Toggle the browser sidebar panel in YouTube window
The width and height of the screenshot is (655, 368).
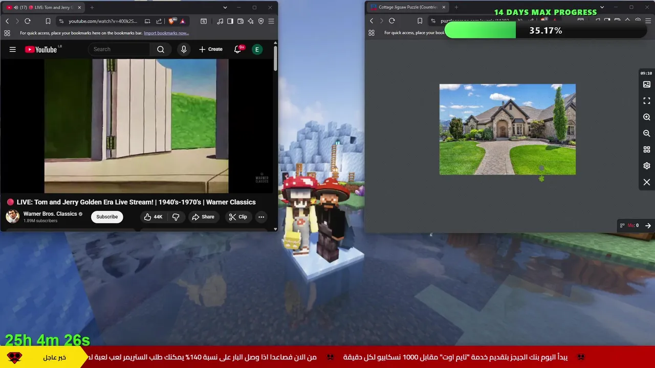point(230,21)
